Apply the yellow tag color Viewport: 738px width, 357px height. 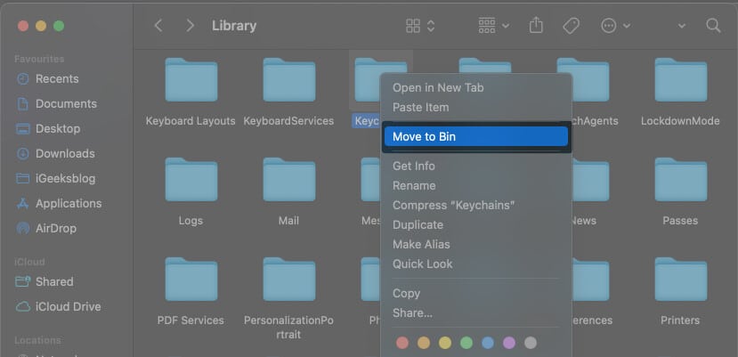(x=445, y=343)
